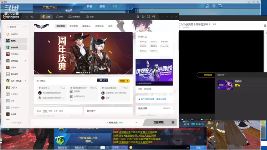Screen dimensions: 267x150
Task: Select the first carousel indicator on banner
Action: (78, 72)
